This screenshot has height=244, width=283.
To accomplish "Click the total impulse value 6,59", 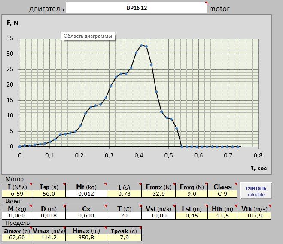I will click(x=17, y=194).
